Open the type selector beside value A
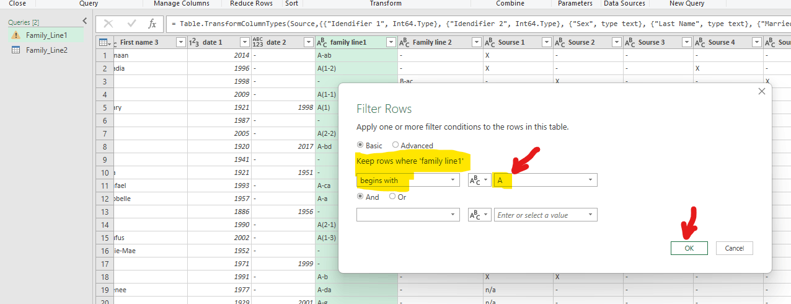 479,180
